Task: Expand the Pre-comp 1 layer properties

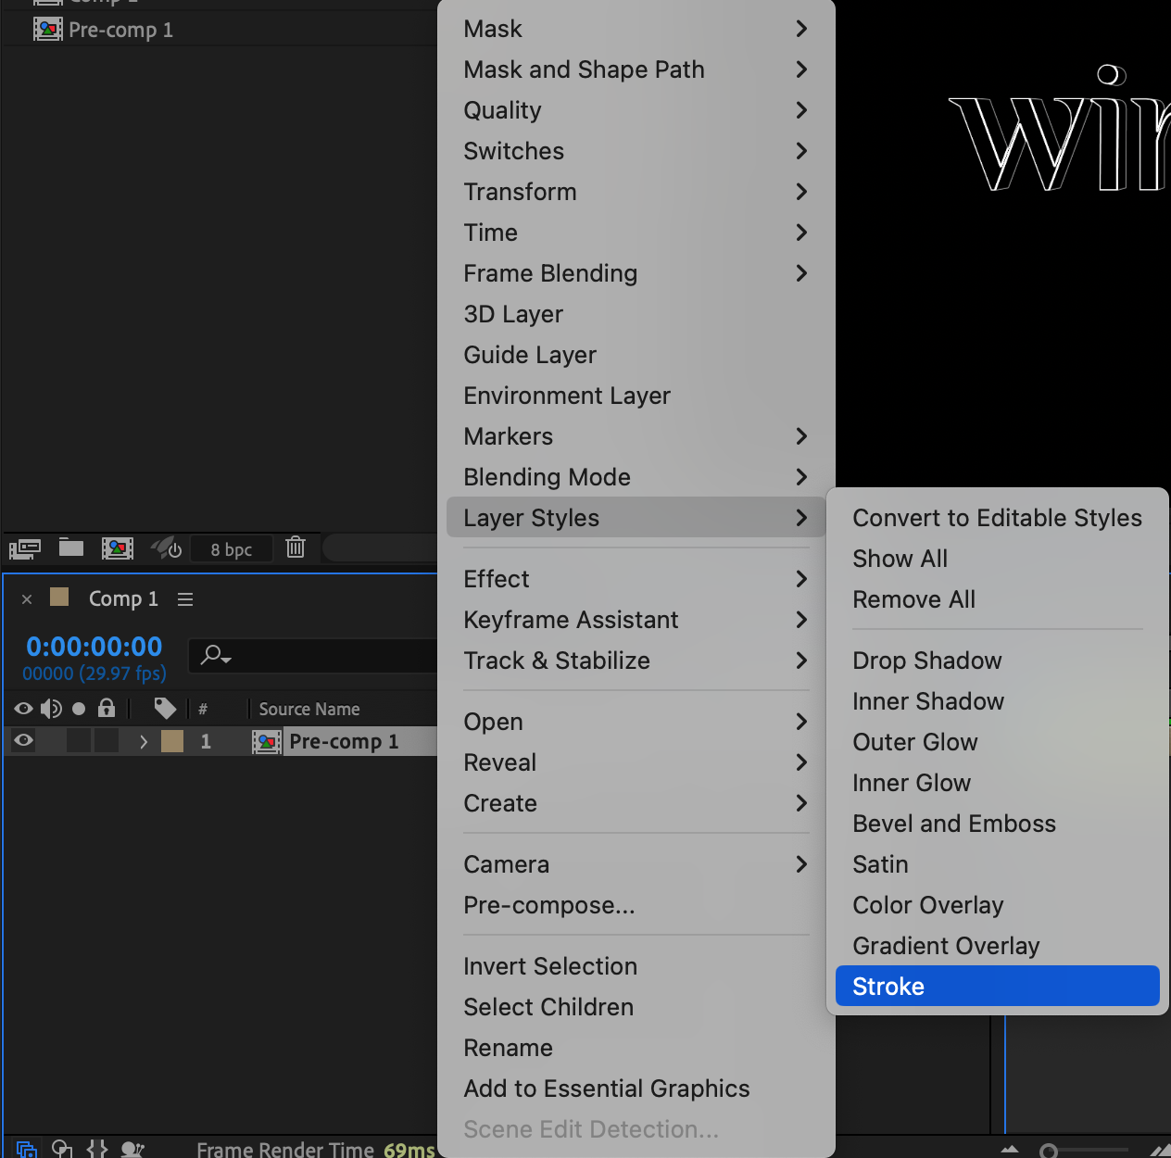Action: [x=143, y=741]
